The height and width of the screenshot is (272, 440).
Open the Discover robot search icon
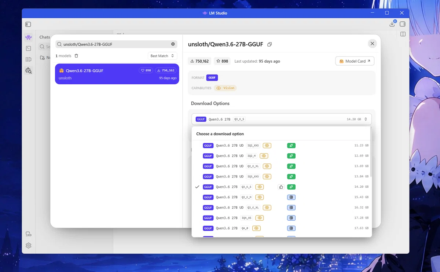click(28, 70)
